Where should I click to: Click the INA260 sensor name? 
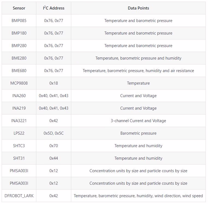[x=19, y=96]
